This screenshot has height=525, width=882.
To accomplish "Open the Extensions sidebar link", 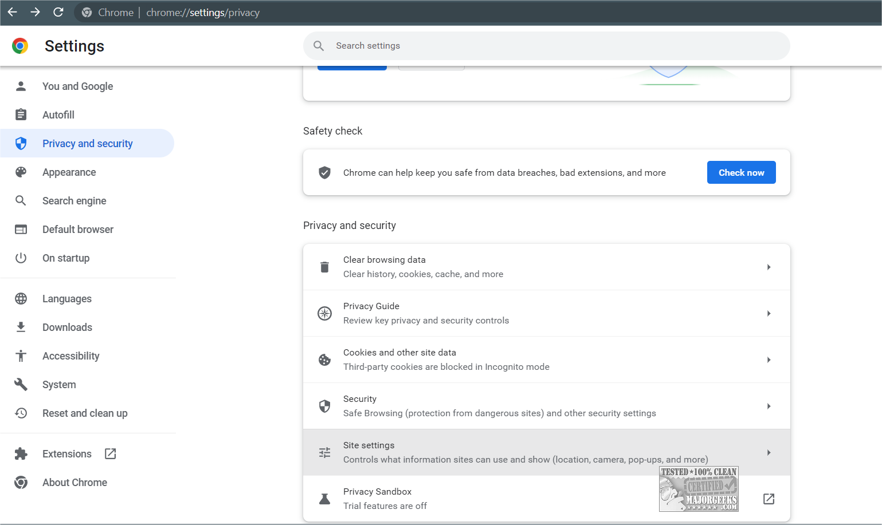I will (87, 453).
